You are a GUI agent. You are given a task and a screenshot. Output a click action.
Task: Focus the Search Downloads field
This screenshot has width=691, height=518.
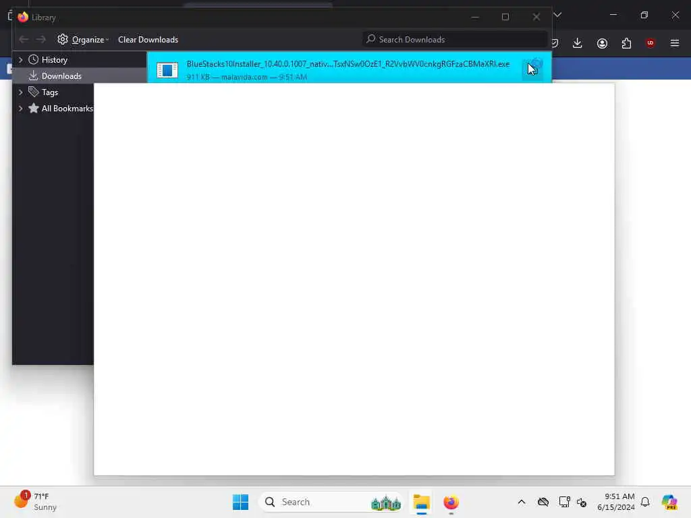(454, 40)
